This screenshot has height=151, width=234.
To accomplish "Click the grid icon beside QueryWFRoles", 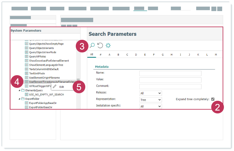I will click(27, 56).
